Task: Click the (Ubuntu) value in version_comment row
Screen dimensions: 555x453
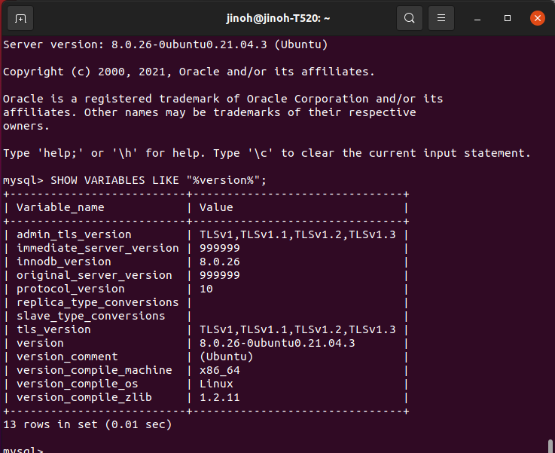Action: click(227, 357)
